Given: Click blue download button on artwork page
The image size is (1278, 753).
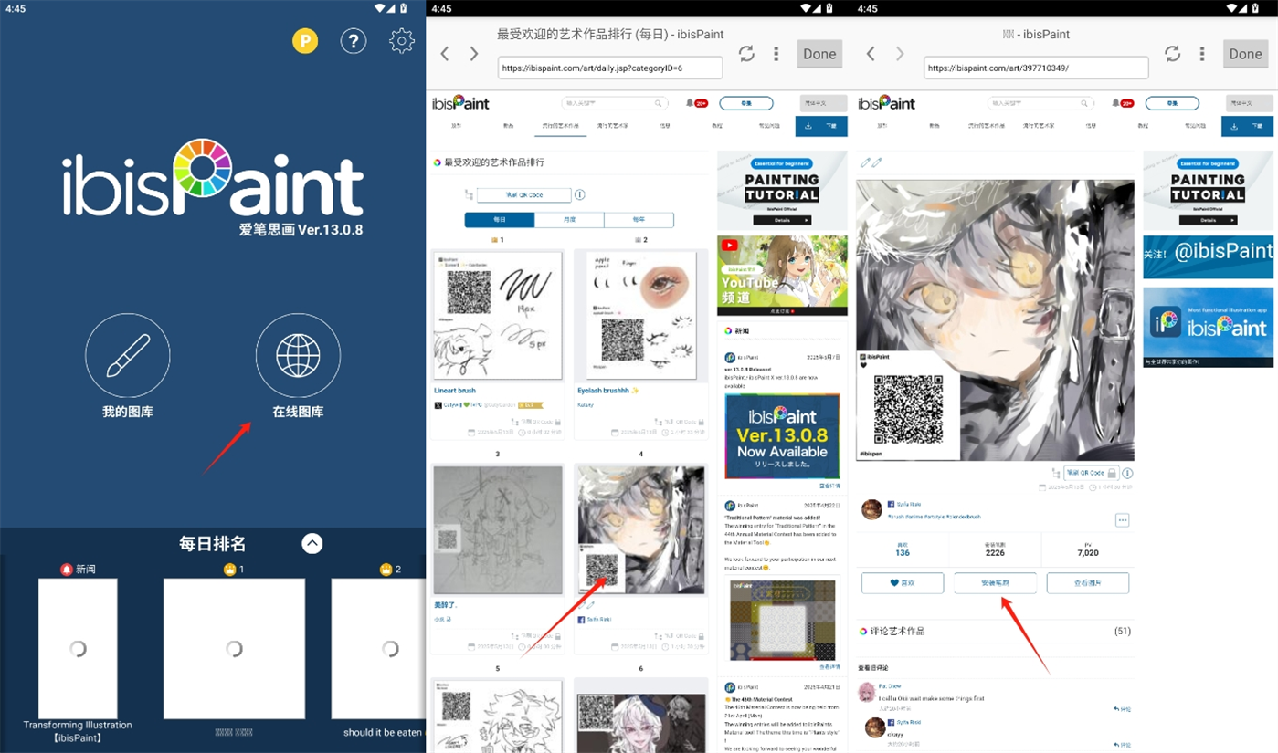Looking at the screenshot, I should (1247, 126).
